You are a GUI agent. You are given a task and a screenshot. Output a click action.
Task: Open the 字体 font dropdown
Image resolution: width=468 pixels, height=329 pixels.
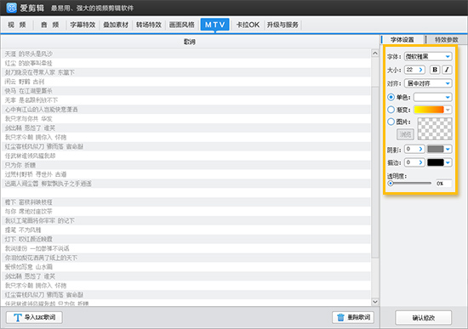428,56
